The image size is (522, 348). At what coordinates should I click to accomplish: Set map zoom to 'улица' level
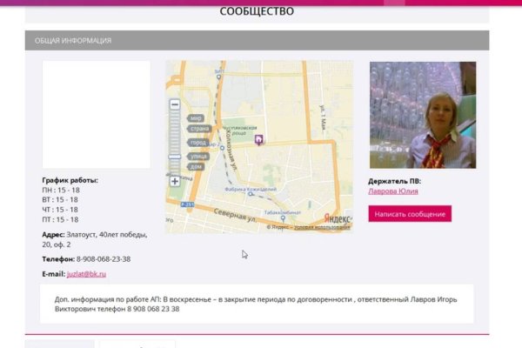click(x=197, y=155)
